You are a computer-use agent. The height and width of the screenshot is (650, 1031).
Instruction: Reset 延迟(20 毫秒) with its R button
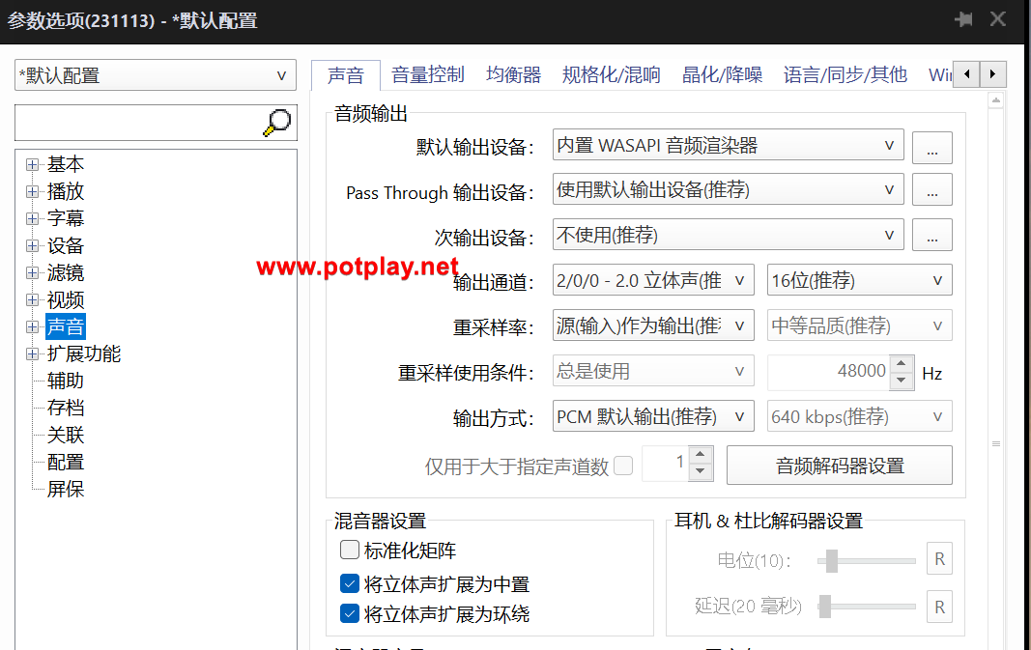click(939, 607)
